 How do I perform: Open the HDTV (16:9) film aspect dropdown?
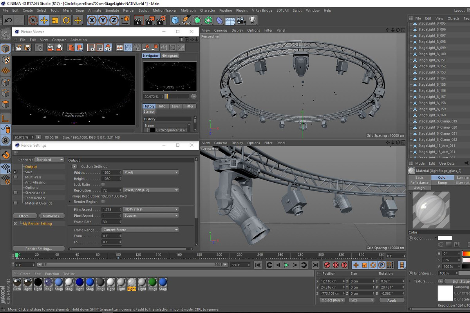pos(151,209)
